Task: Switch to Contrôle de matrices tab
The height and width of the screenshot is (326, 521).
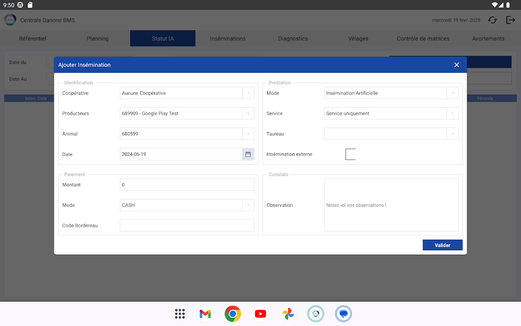Action: (423, 39)
